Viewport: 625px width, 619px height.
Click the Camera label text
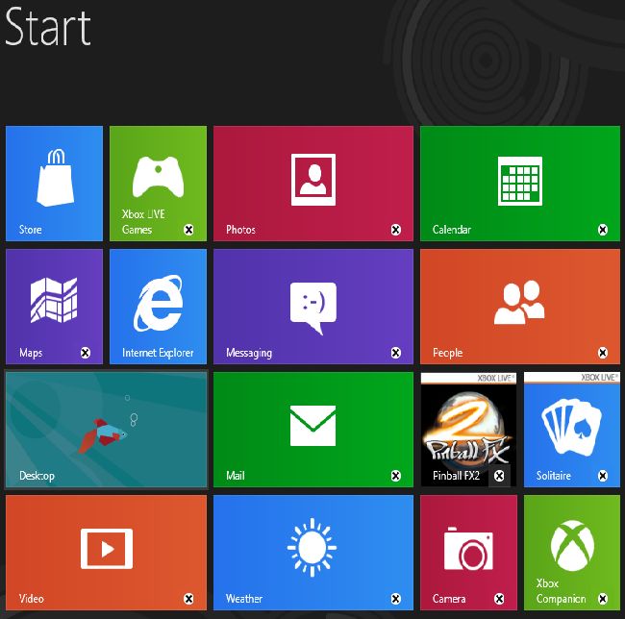[x=449, y=599]
